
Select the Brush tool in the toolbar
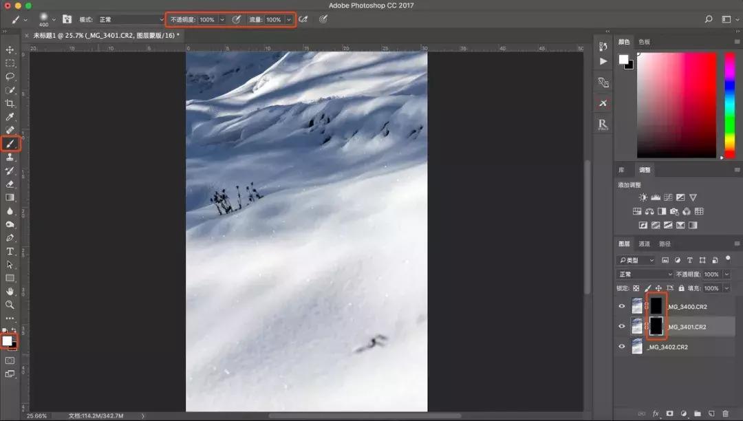[x=10, y=144]
